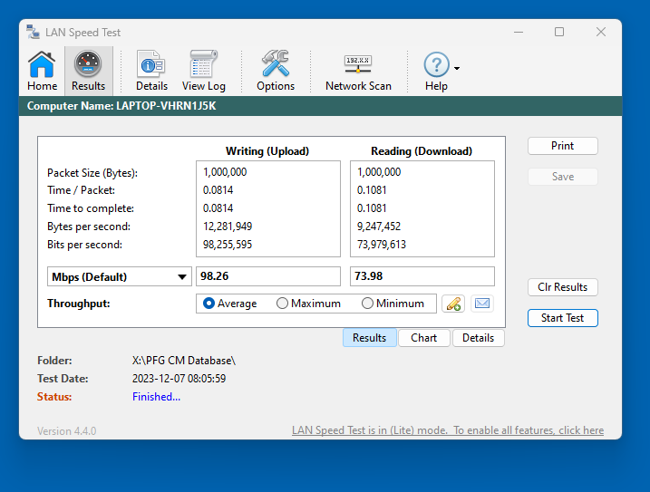Open the Results gauge icon
The image size is (650, 492).
88,71
